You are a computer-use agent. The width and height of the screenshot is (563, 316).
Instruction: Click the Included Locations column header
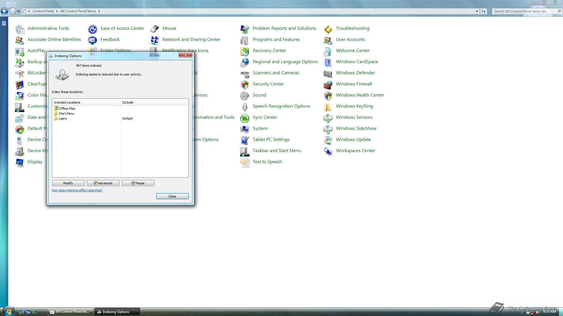pos(87,102)
